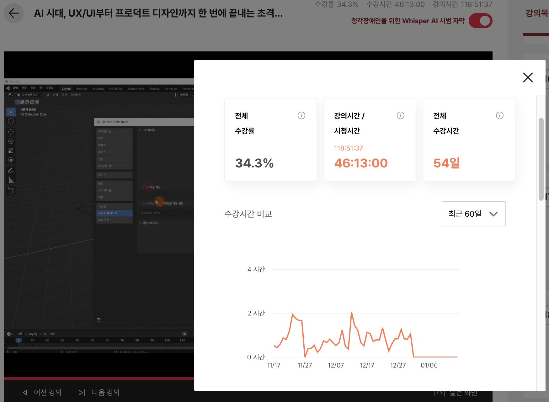
Task: Select Layout tab in Blender video
Action: tap(66, 89)
